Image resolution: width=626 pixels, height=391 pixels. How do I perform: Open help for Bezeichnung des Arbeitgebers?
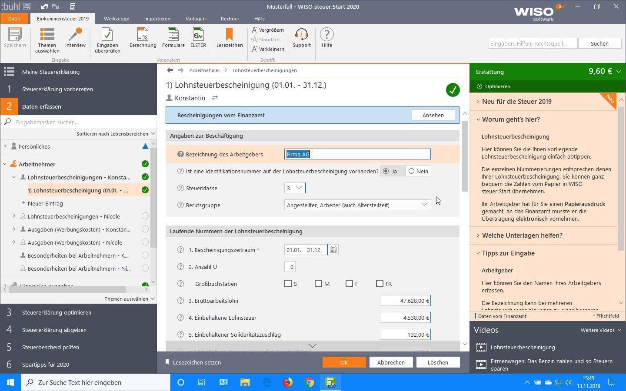(x=181, y=154)
